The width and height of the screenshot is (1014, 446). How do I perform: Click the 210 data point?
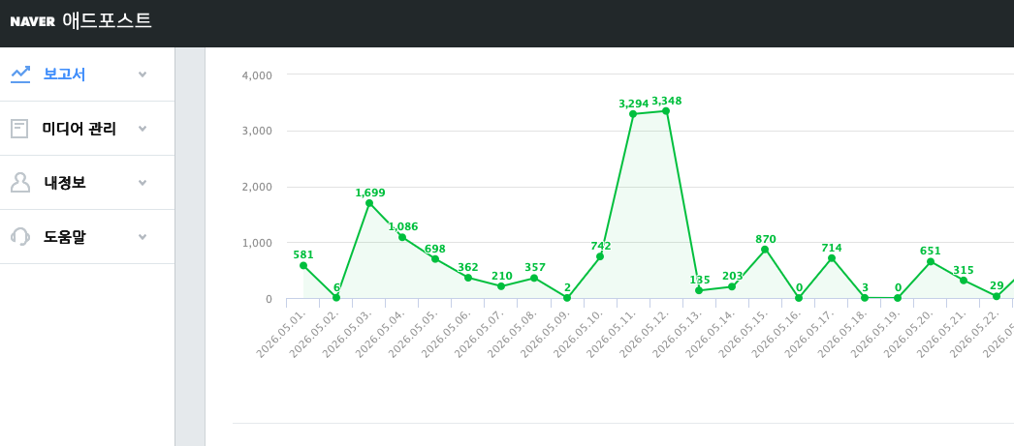tap(501, 286)
